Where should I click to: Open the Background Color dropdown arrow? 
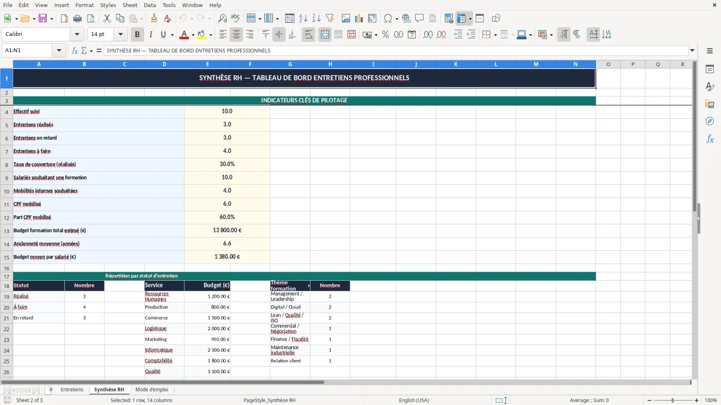point(210,35)
